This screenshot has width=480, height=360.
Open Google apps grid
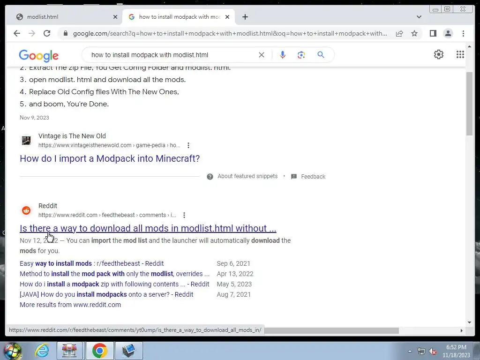coord(460,54)
